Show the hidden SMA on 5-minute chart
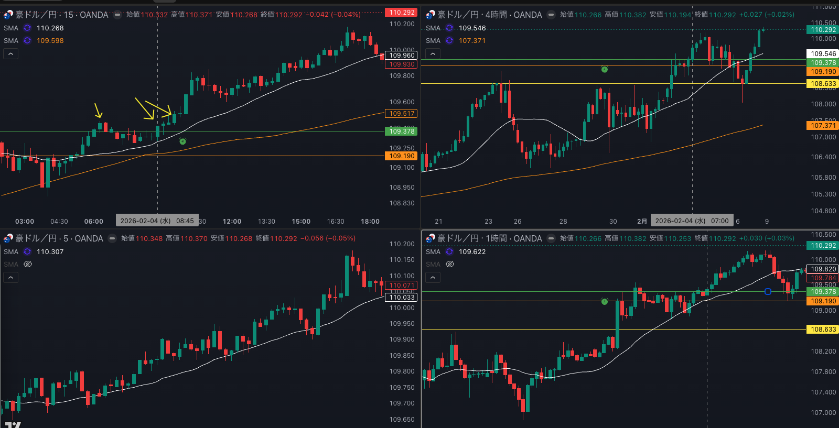Screen dimensions: 839x428 pyautogui.click(x=28, y=265)
